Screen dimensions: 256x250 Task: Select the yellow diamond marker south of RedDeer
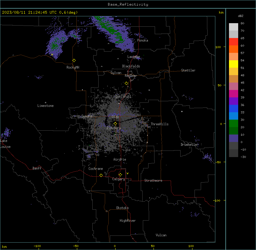tap(127, 83)
